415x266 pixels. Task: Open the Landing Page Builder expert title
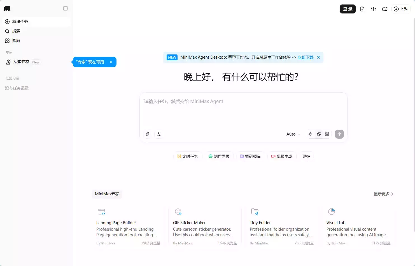(116, 223)
